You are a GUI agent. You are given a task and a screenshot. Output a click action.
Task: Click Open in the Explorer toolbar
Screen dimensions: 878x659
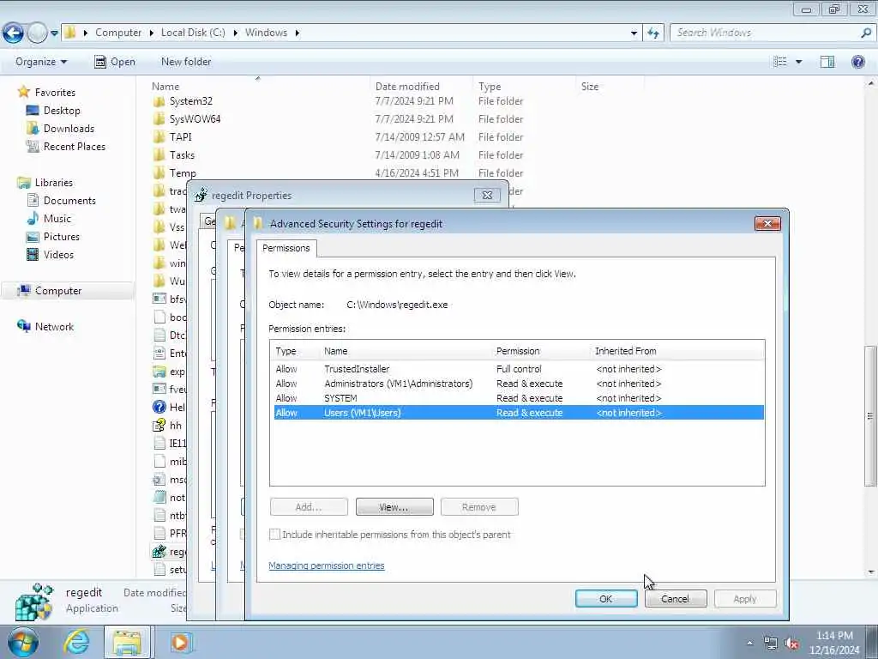(115, 62)
